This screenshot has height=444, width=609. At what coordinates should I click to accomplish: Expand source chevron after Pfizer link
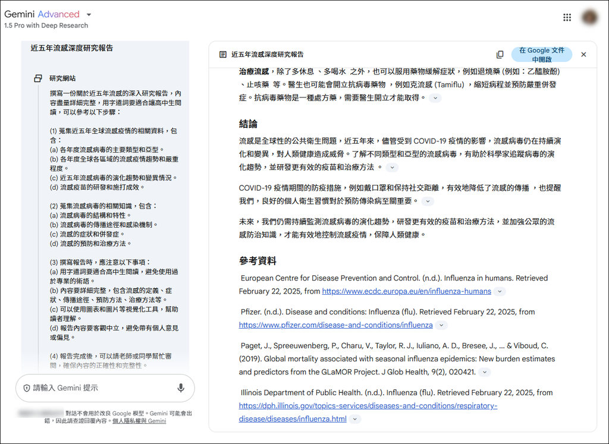441,325
